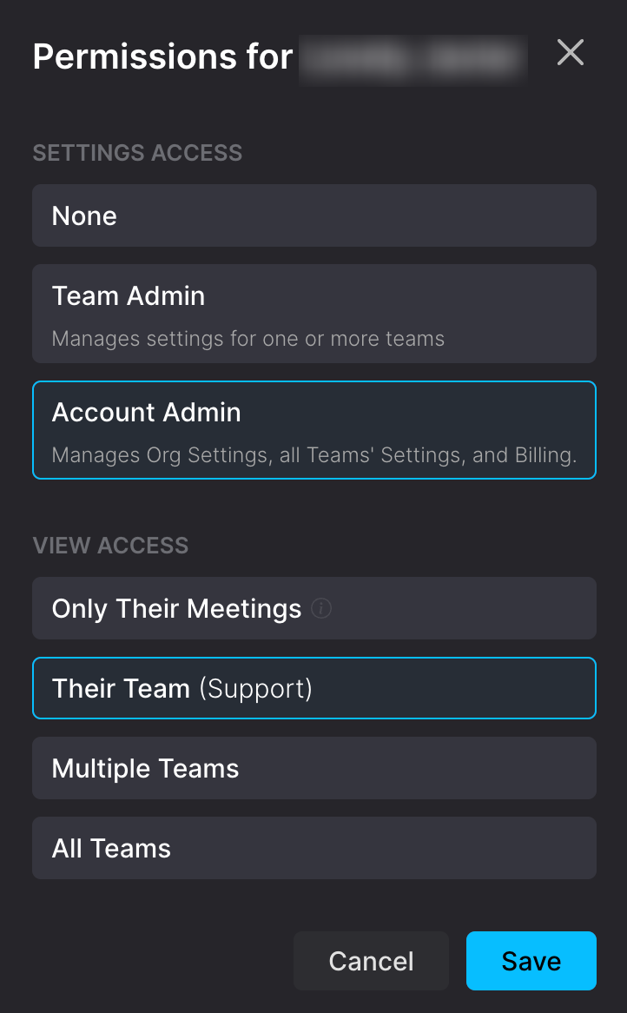Select None for settings access
Screen dimensions: 627x1013
313,215
